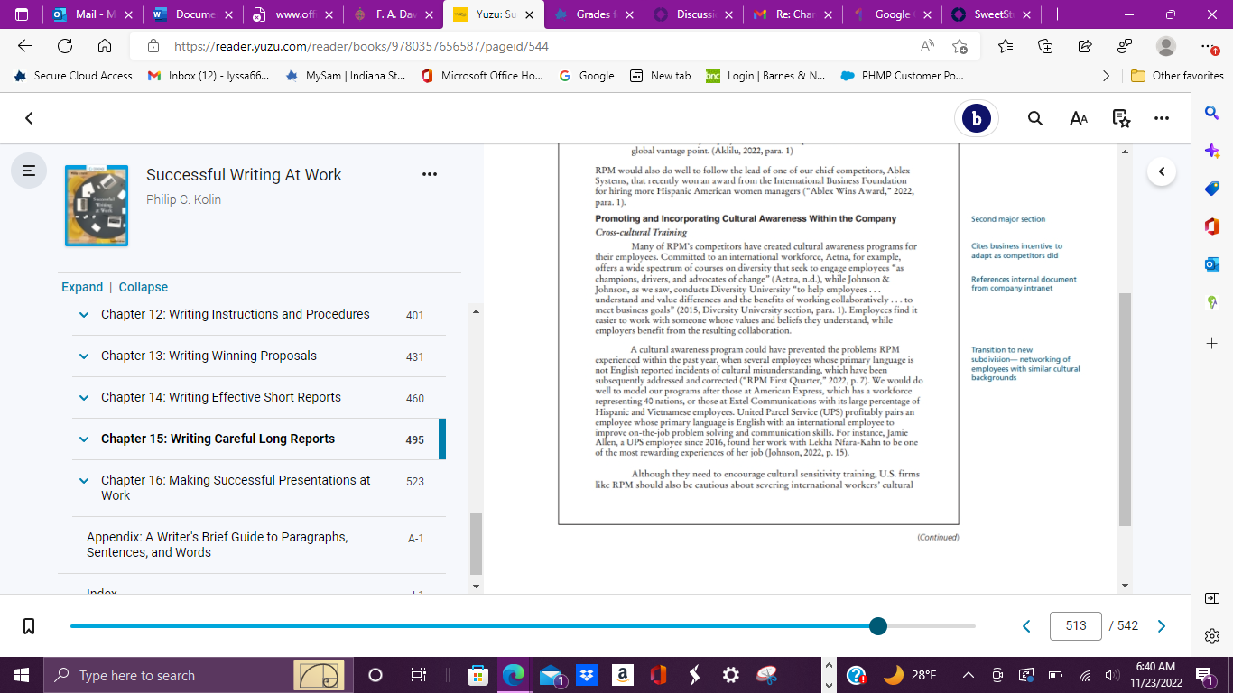Open Chapter 15: Writing Careful Long Reports
The width and height of the screenshot is (1233, 693).
(218, 439)
